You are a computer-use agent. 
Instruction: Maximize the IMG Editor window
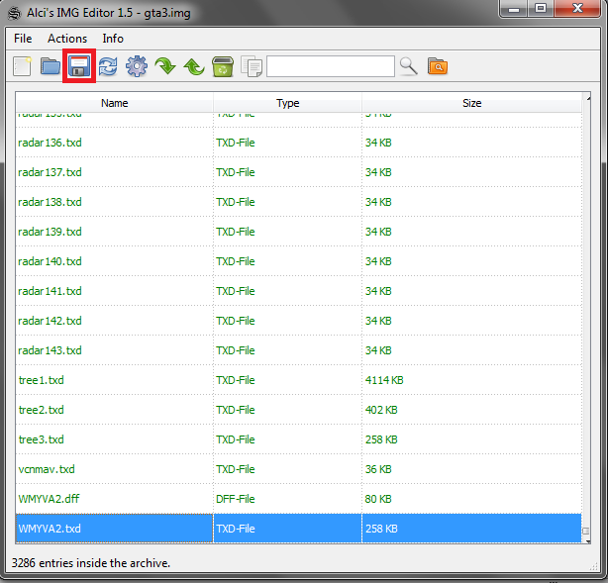[x=541, y=9]
